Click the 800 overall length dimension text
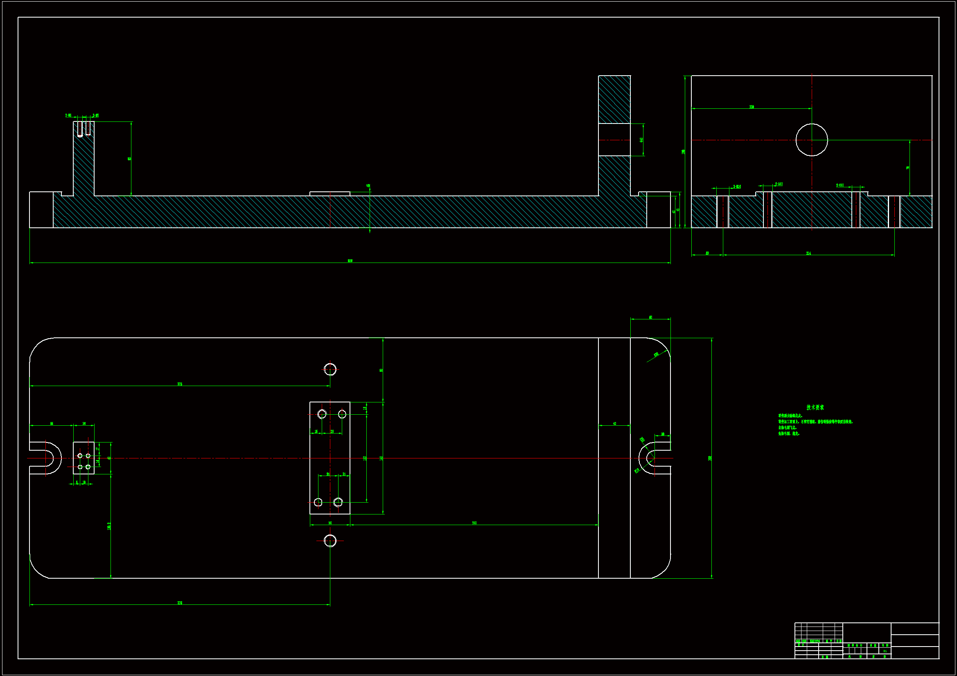 [350, 261]
